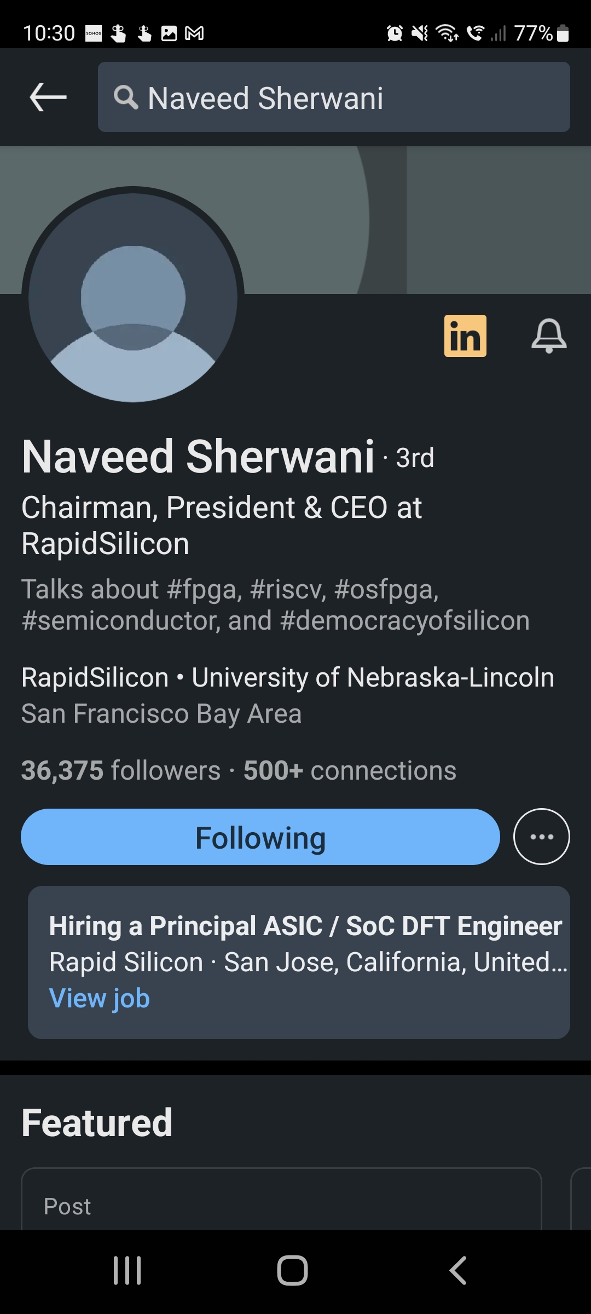The width and height of the screenshot is (591, 1314).
Task: Open the 36,375 followers link
Action: coord(120,770)
